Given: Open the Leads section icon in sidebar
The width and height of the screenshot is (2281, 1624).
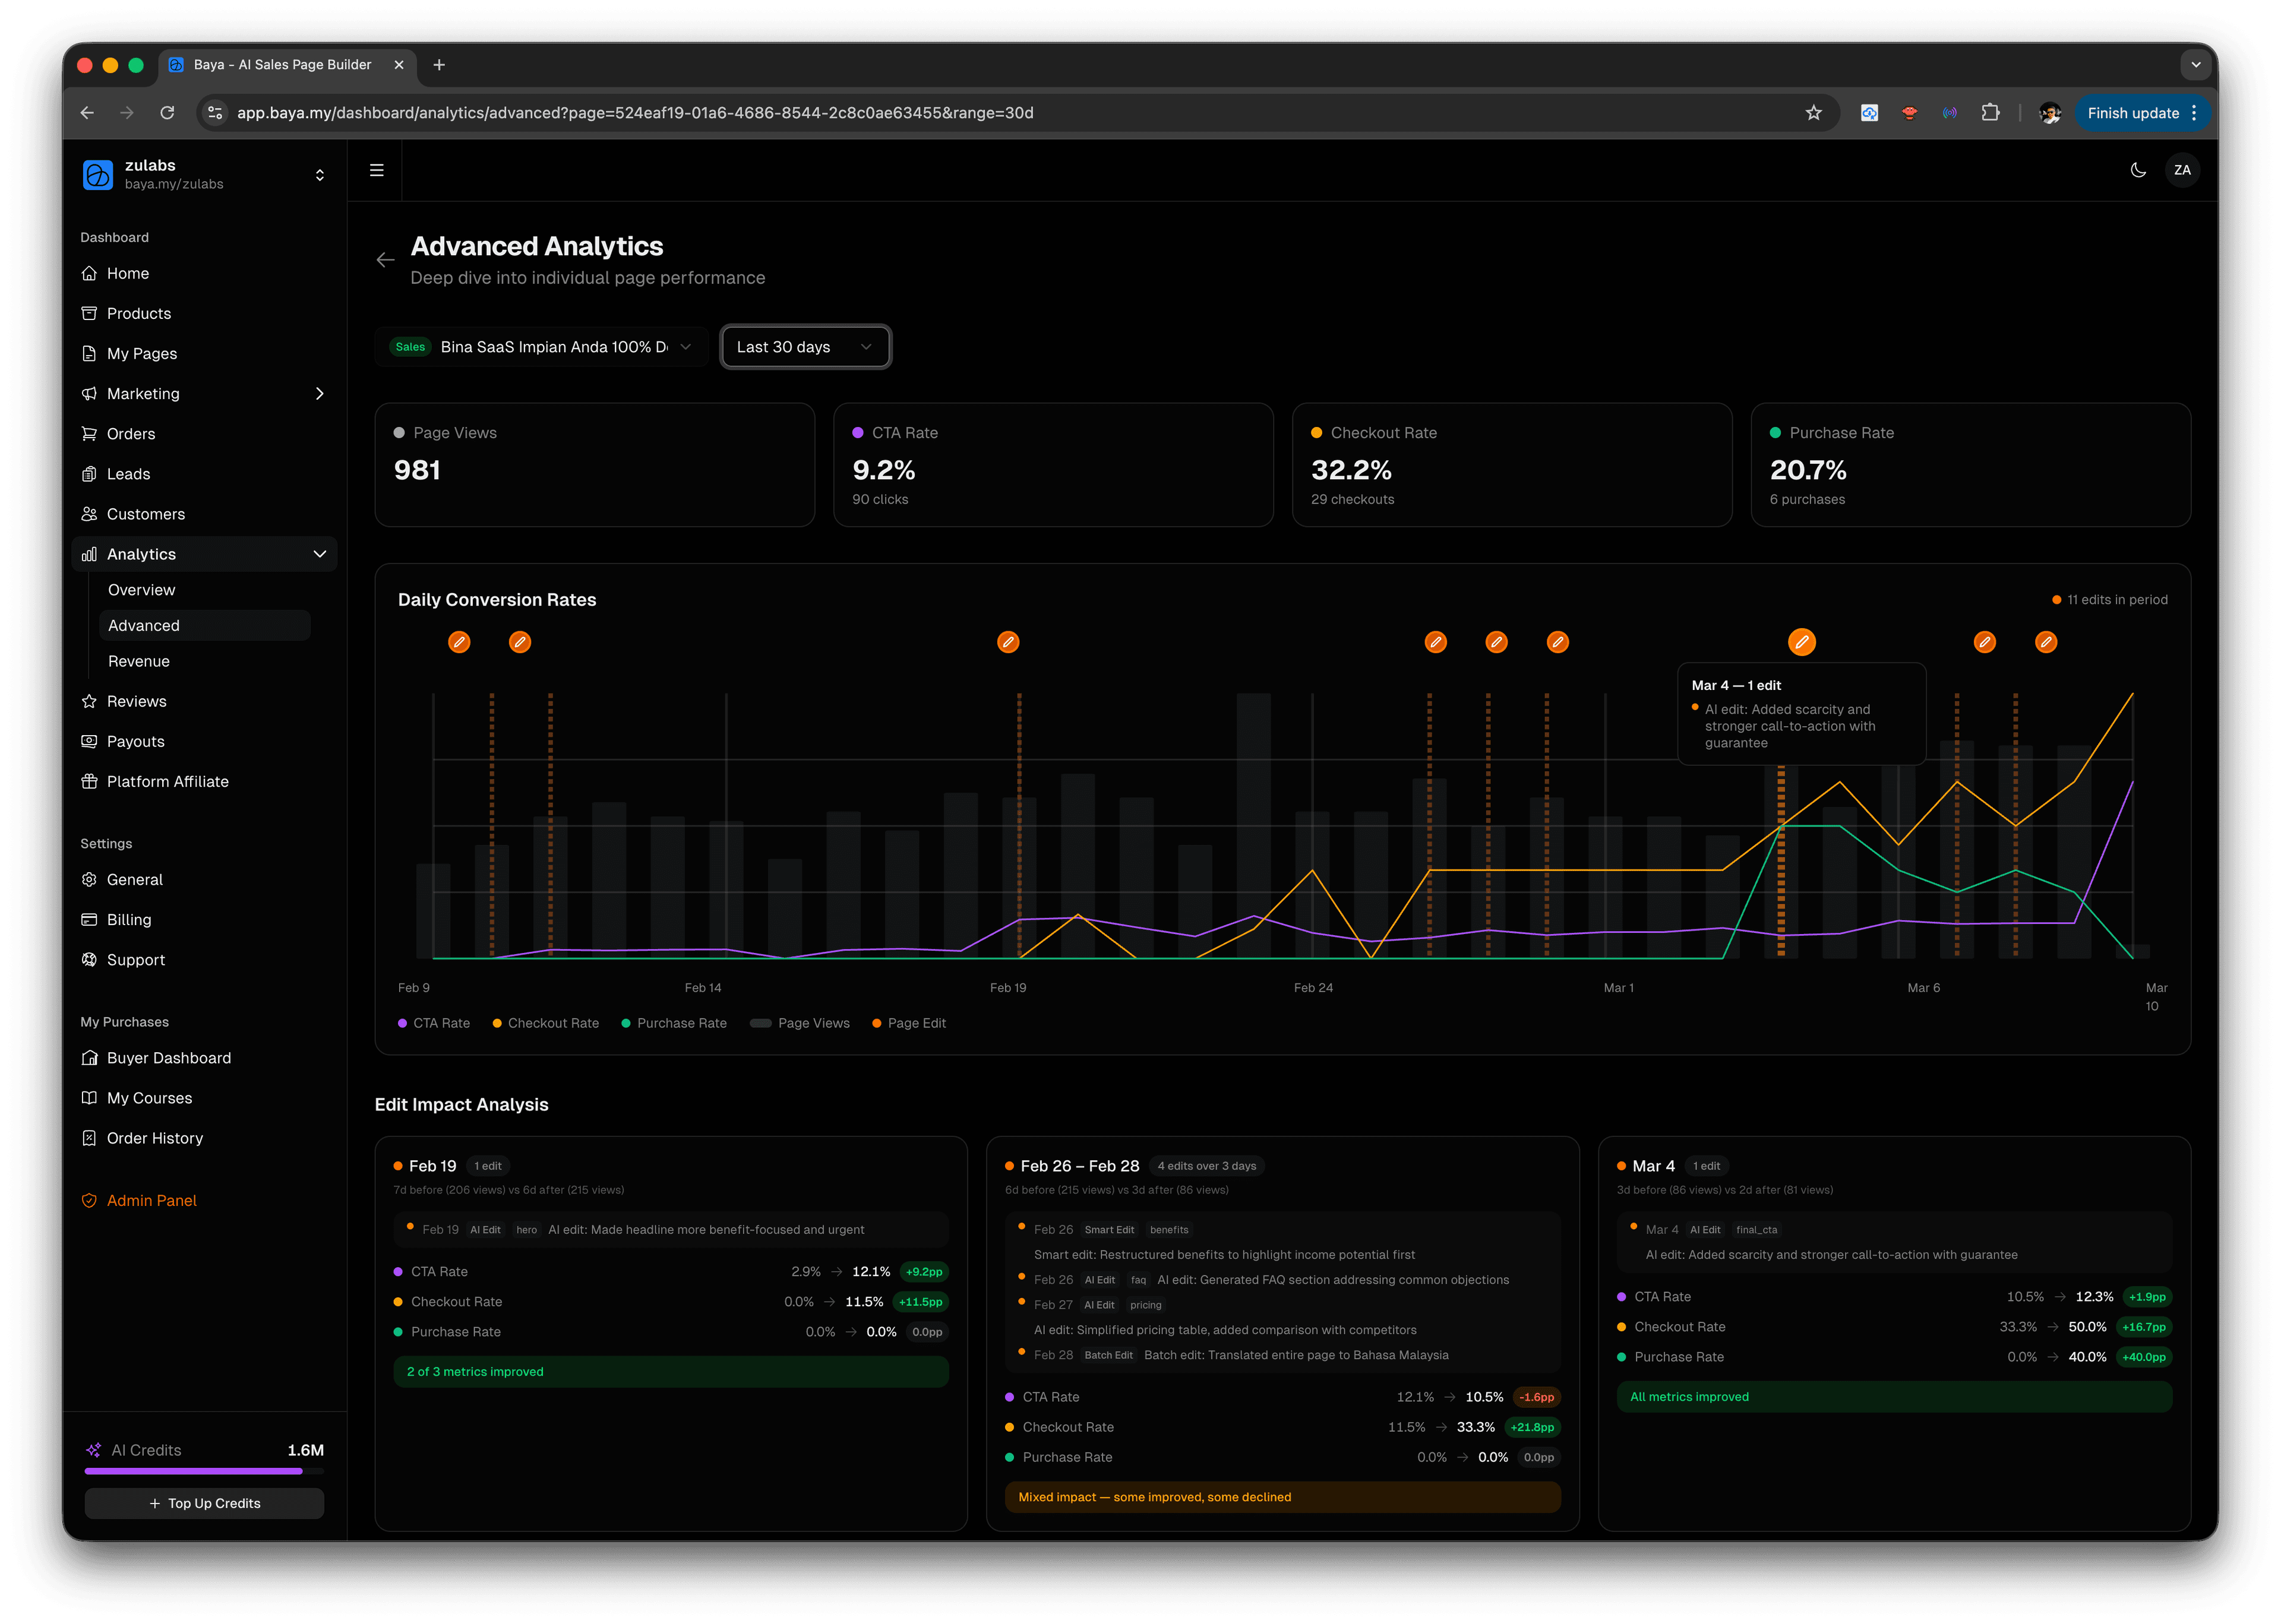Looking at the screenshot, I should [x=90, y=473].
